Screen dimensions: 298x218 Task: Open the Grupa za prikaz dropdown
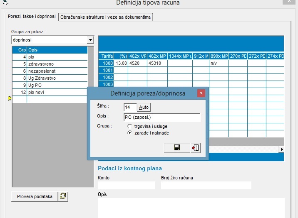[x=90, y=40]
